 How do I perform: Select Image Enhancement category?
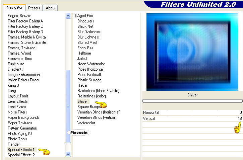[x=24, y=75]
